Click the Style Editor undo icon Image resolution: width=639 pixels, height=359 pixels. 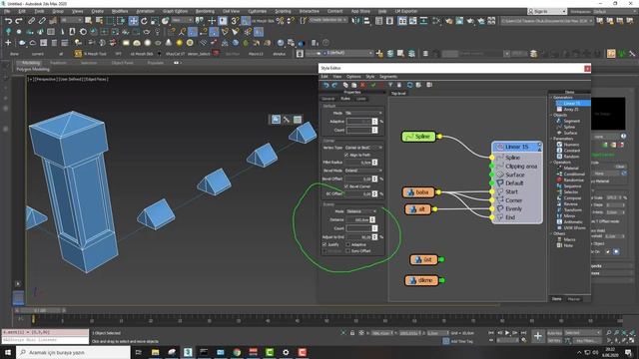tap(326, 85)
